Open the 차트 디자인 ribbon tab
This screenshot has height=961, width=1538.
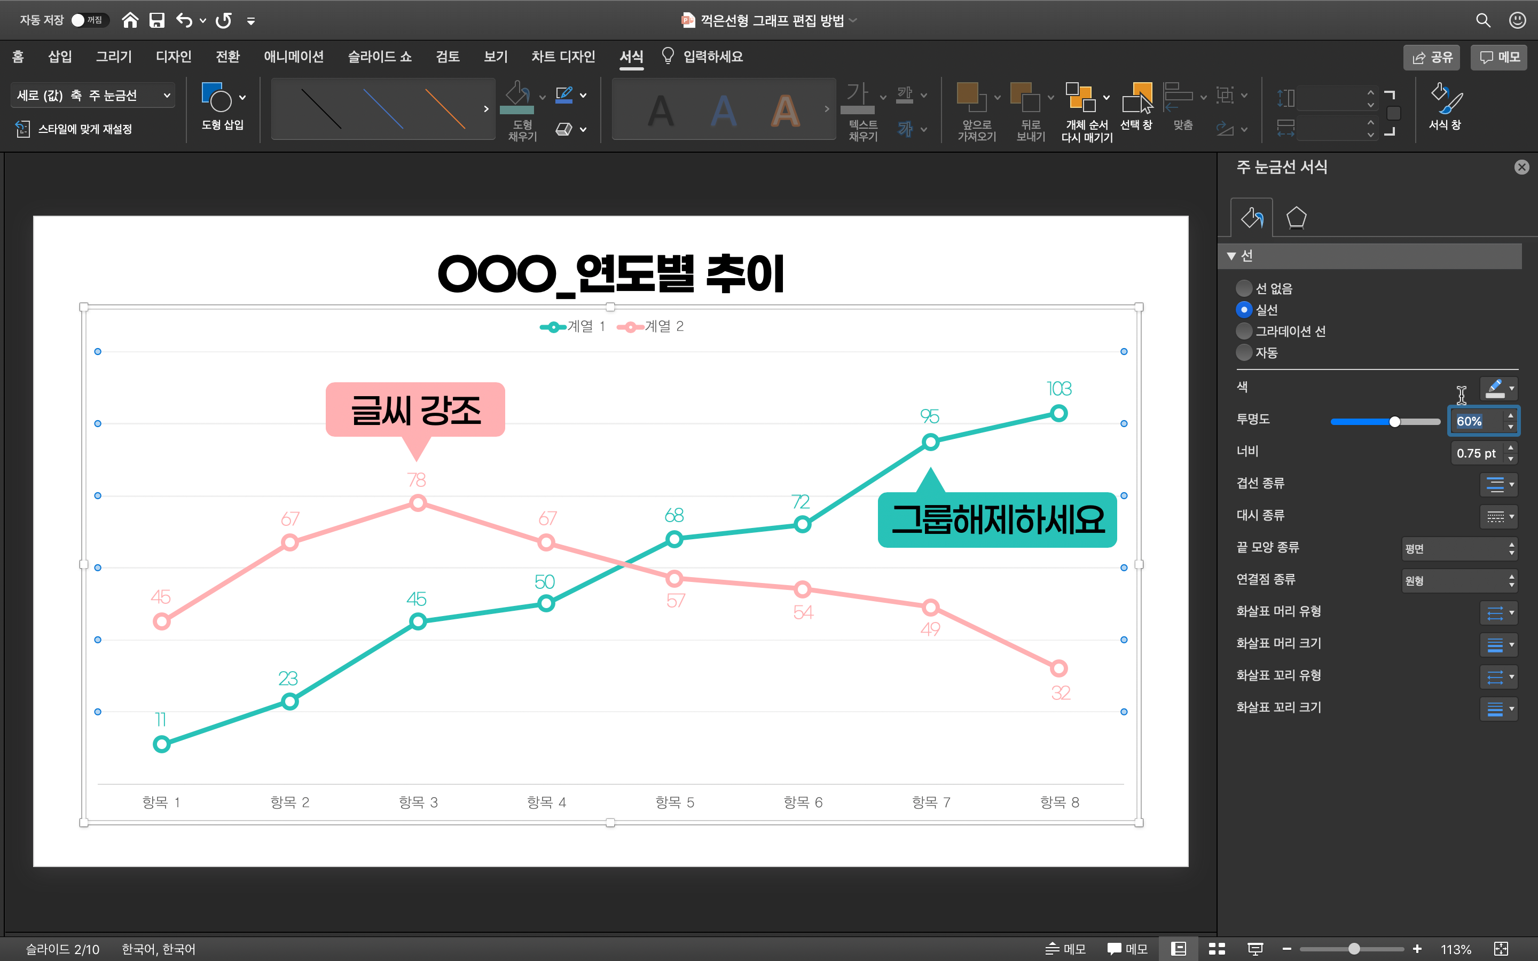coord(563,57)
